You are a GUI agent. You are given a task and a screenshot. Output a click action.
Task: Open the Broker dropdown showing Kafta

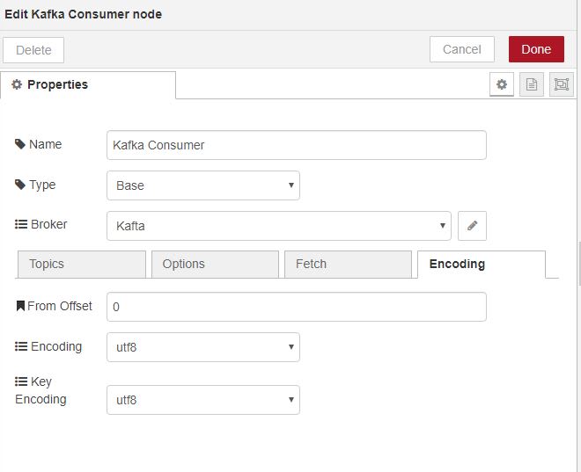pyautogui.click(x=279, y=226)
